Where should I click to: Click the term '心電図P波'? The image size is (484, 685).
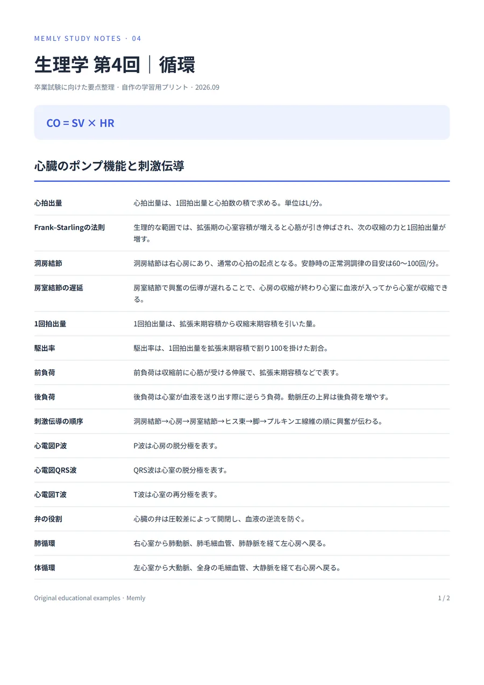tap(51, 446)
